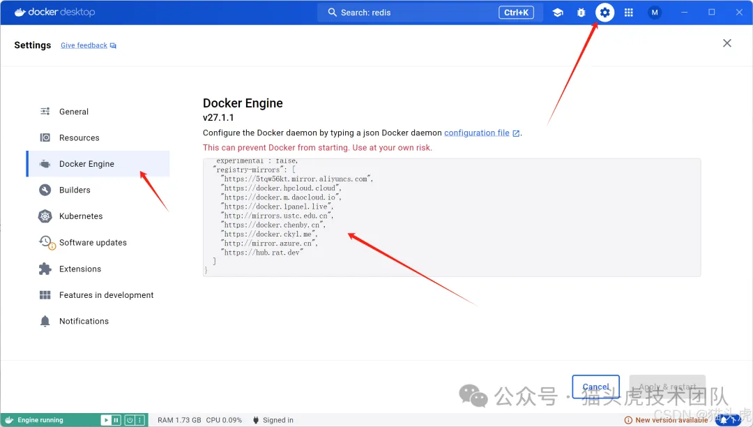Click the Notifications bell icon in sidebar
The height and width of the screenshot is (427, 753).
click(x=45, y=321)
